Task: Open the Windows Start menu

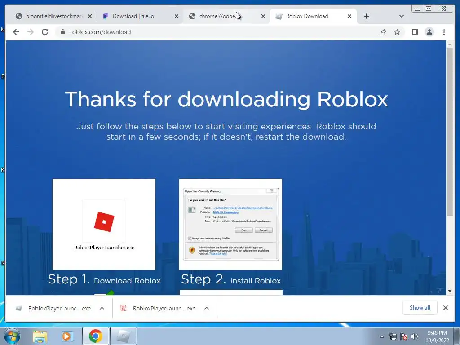Action: (12, 336)
